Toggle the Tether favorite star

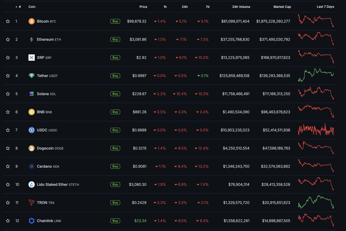pos(8,76)
